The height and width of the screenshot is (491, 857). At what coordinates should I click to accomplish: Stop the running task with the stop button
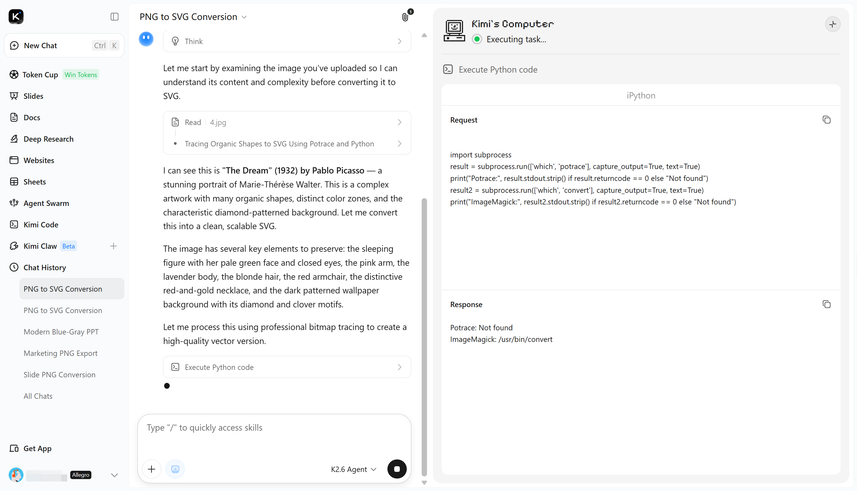pos(397,469)
